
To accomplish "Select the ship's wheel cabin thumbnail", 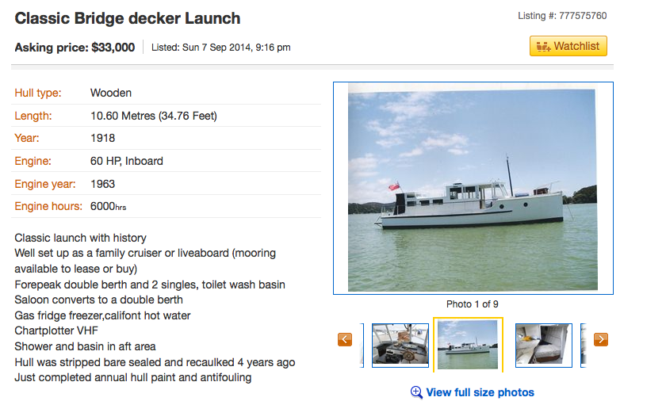I will pos(400,345).
